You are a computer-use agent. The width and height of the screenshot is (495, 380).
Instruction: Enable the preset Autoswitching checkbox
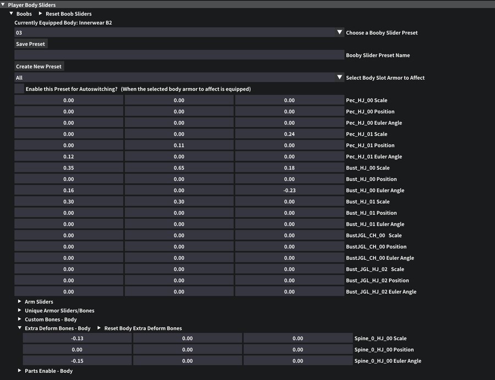click(x=19, y=89)
